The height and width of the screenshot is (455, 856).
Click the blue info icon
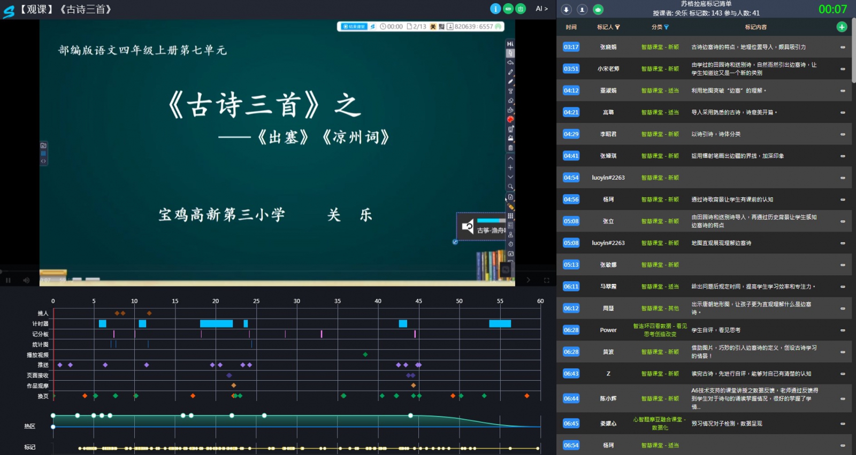tap(495, 9)
